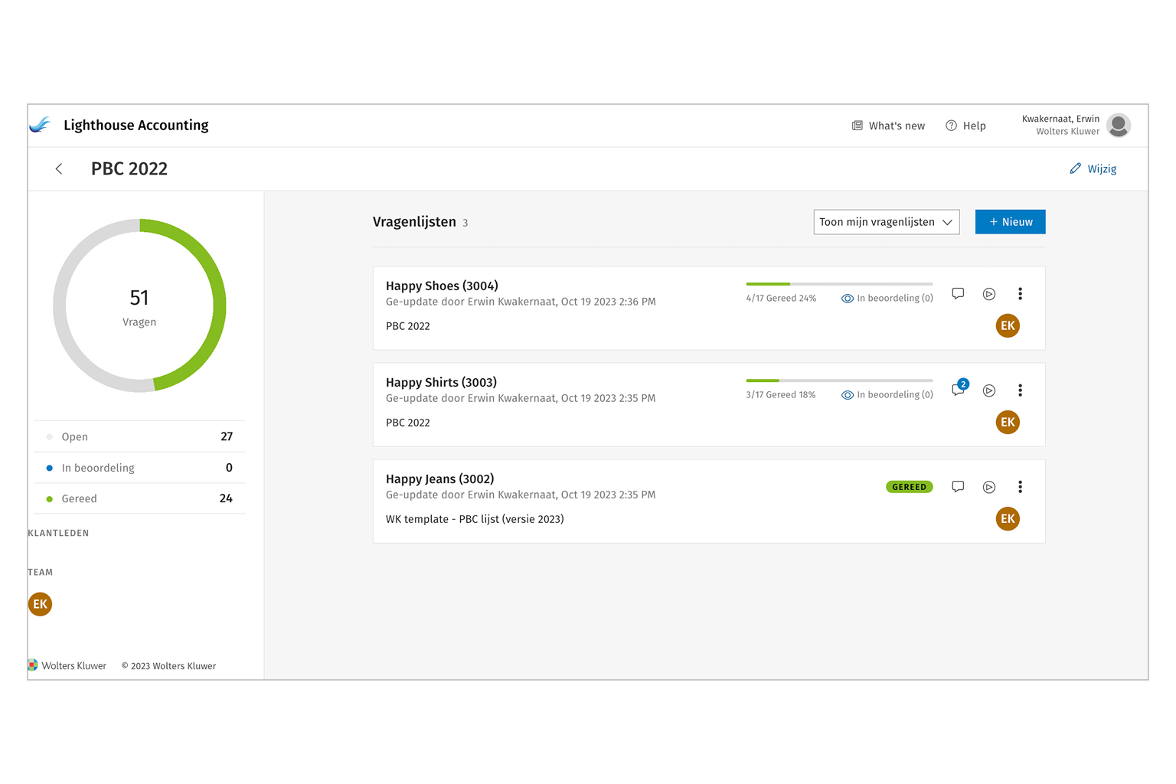Image resolution: width=1176 pixels, height=784 pixels.
Task: Open What's new in header
Action: point(888,126)
